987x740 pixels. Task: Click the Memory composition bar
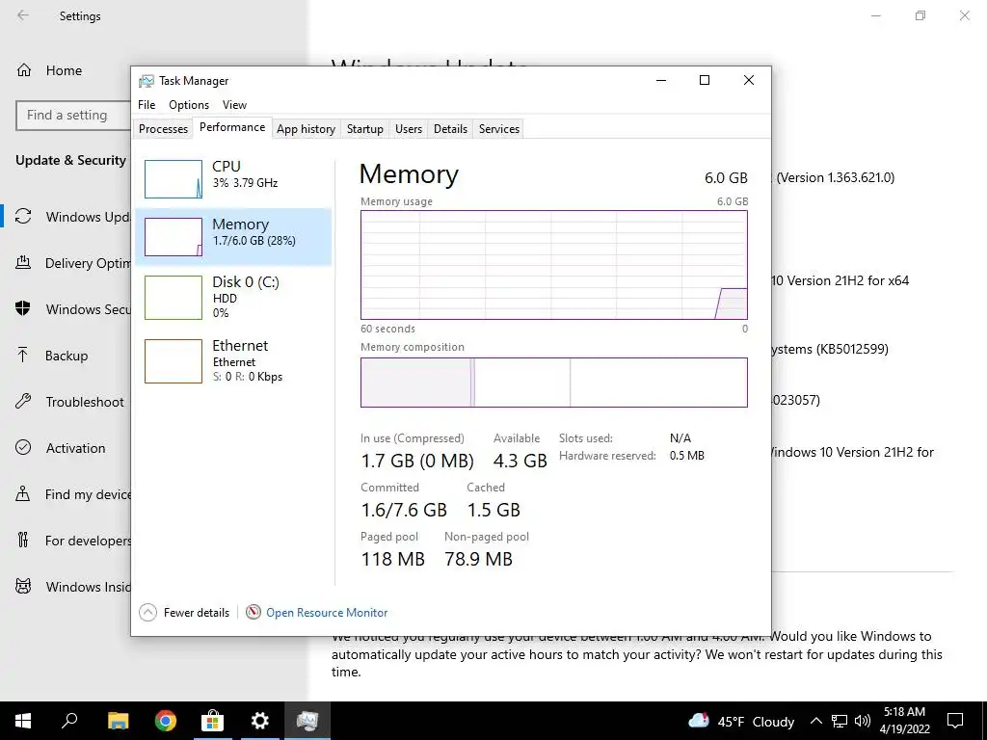[x=554, y=383]
